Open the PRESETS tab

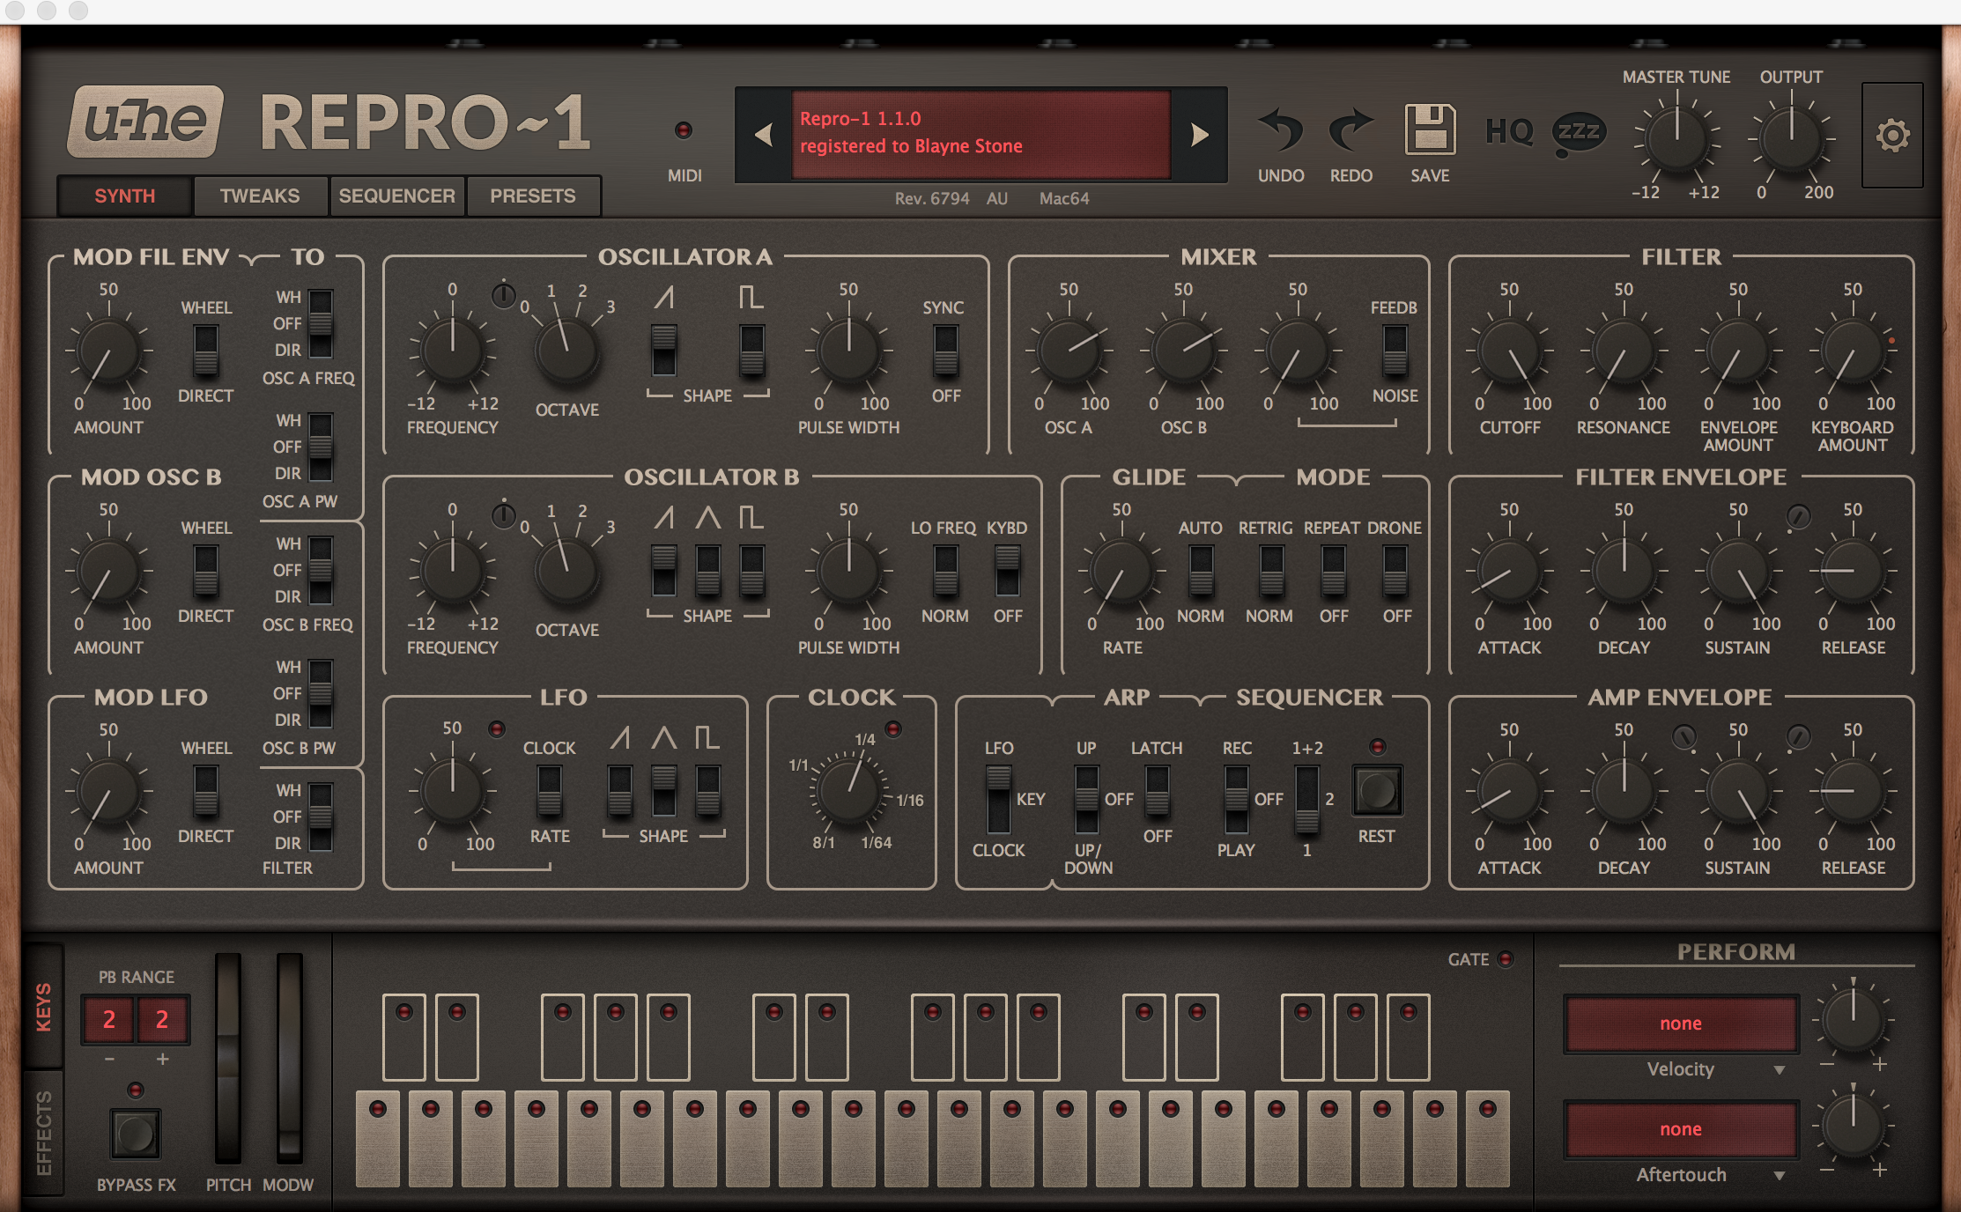tap(532, 196)
